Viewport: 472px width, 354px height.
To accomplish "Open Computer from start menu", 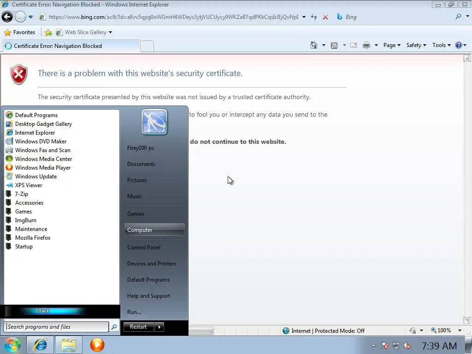I will [x=154, y=230].
